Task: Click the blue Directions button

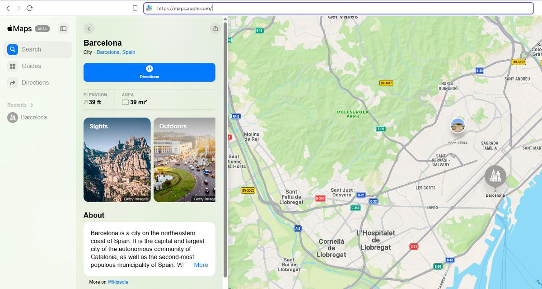Action: [149, 72]
